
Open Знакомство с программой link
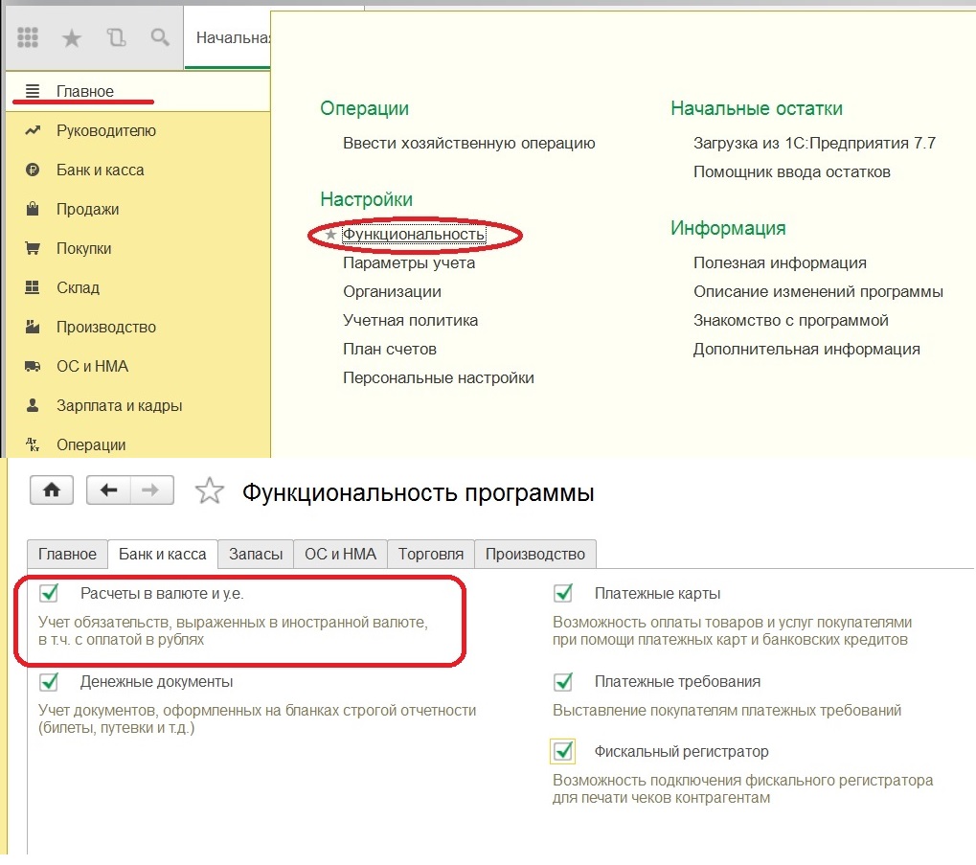point(790,321)
